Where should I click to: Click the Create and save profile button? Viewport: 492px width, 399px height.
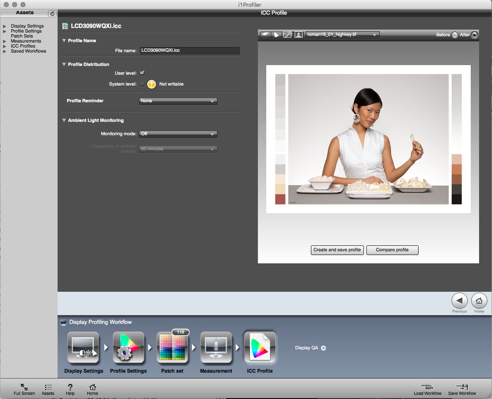point(337,250)
